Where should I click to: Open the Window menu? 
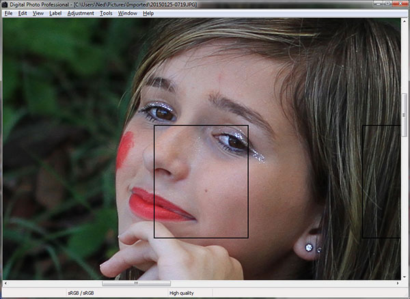[x=127, y=13]
